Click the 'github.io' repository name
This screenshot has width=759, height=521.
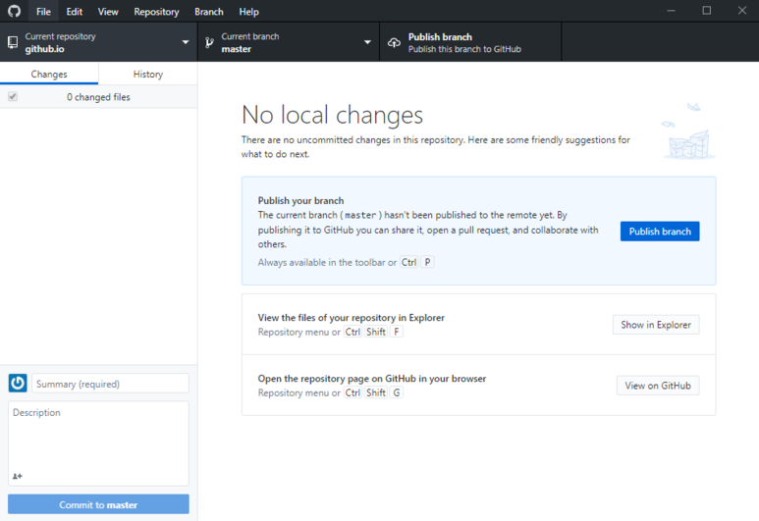(x=44, y=49)
